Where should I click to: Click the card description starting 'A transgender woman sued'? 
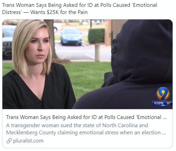pos(86,129)
